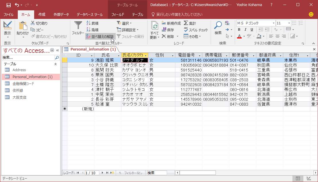The height and width of the screenshot is (182, 318).
Task: Click left text alignment icon
Action: (x=271, y=36)
